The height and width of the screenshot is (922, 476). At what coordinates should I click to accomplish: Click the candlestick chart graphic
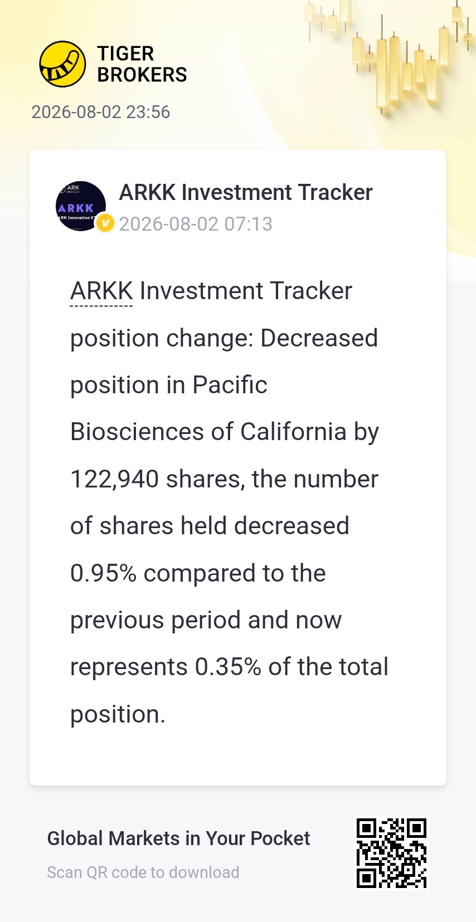click(390, 56)
